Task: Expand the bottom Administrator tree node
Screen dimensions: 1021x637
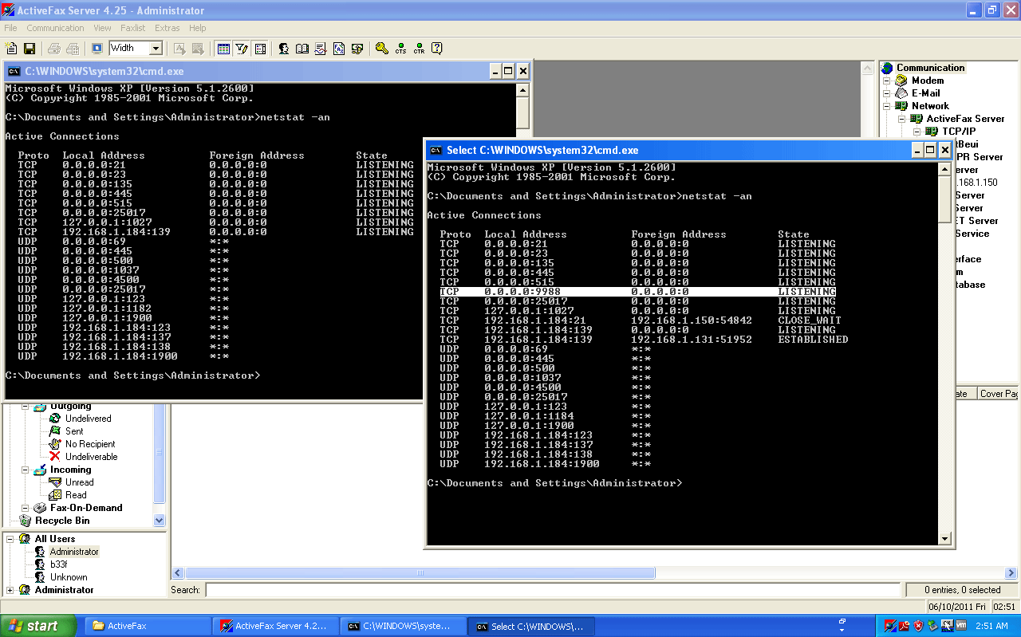Action: click(10, 590)
